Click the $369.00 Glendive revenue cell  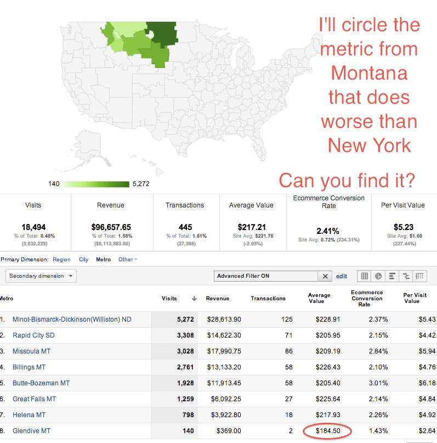click(x=229, y=431)
